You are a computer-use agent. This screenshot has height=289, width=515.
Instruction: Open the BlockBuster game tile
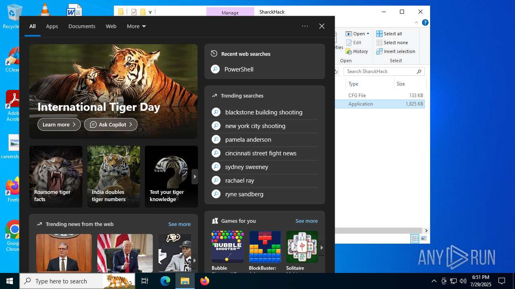(x=265, y=252)
